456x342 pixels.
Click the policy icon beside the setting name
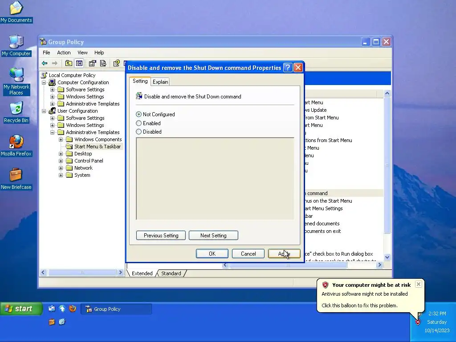coord(139,96)
